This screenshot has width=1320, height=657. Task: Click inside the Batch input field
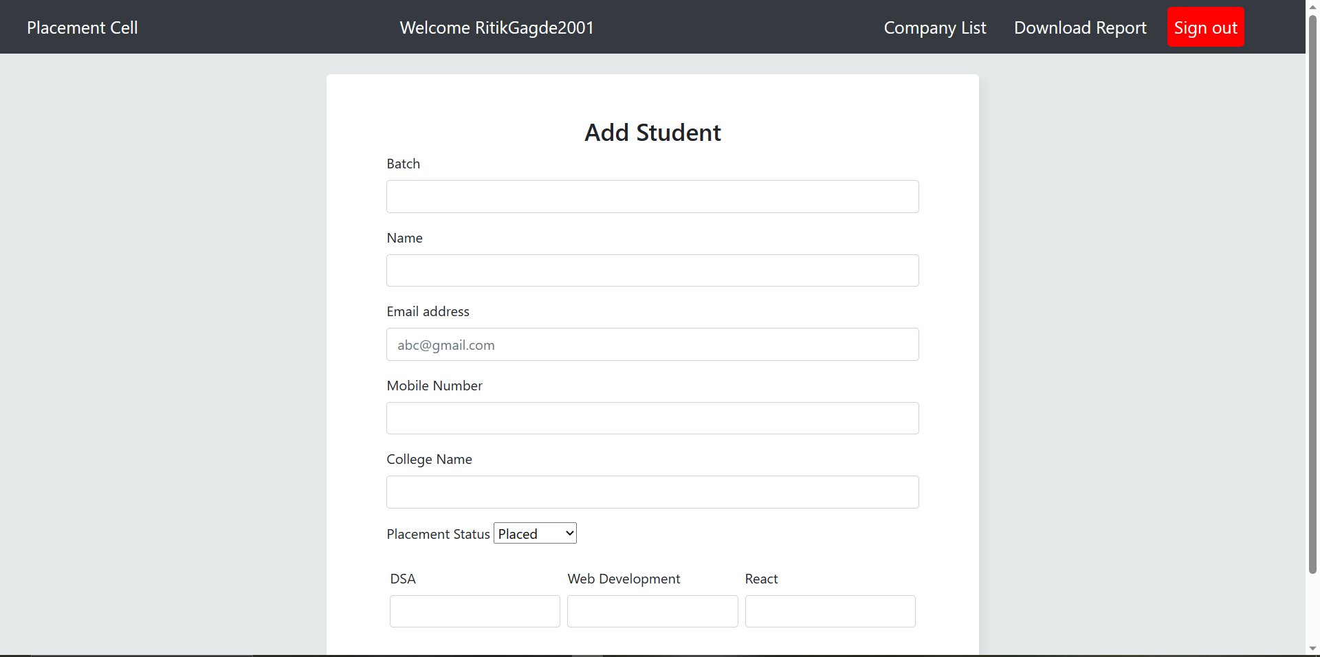tap(652, 197)
